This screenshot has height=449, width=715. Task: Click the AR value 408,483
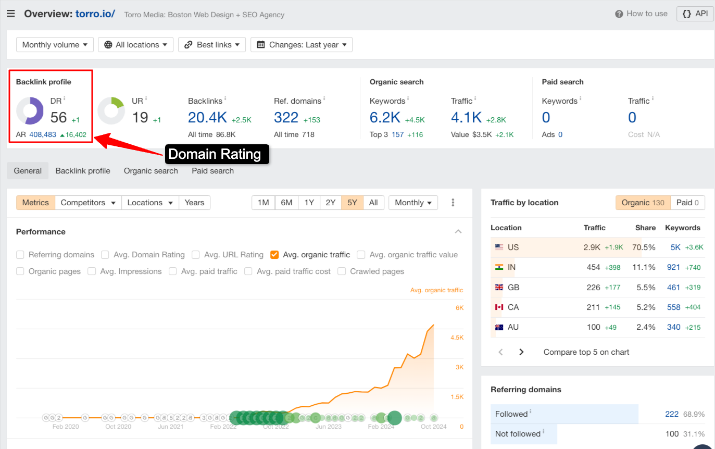(43, 134)
